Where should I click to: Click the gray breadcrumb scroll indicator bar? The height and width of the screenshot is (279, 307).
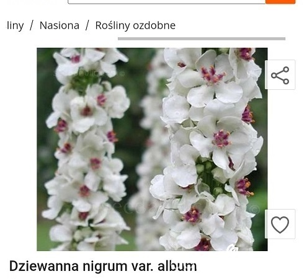tap(202, 38)
